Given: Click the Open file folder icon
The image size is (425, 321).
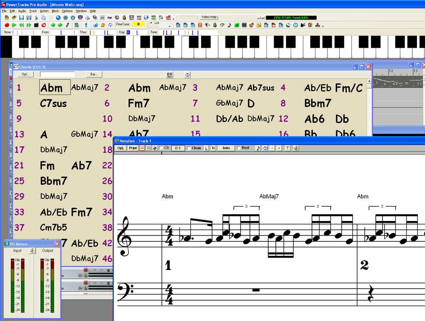Looking at the screenshot, I should 14,17.
